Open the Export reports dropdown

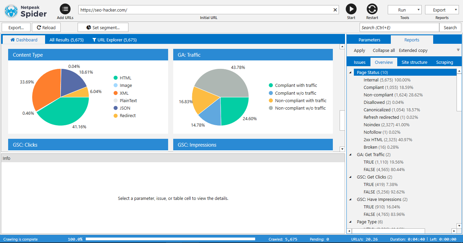coord(442,10)
